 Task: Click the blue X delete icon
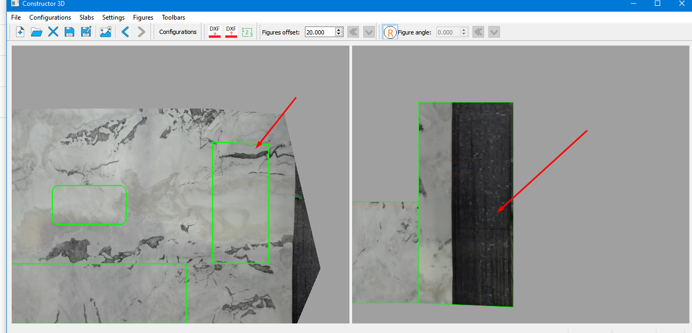53,32
